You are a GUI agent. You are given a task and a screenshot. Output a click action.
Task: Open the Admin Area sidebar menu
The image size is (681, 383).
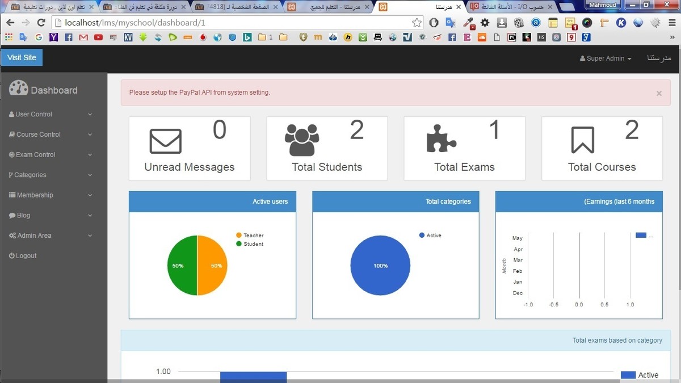[x=50, y=235]
